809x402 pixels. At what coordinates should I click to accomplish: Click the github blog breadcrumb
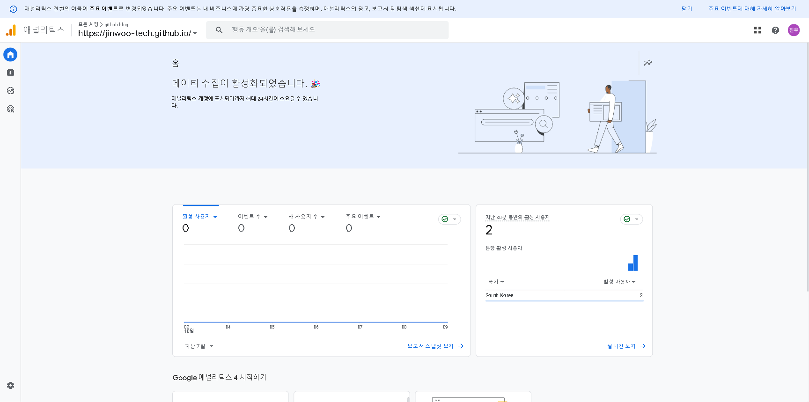tap(116, 24)
